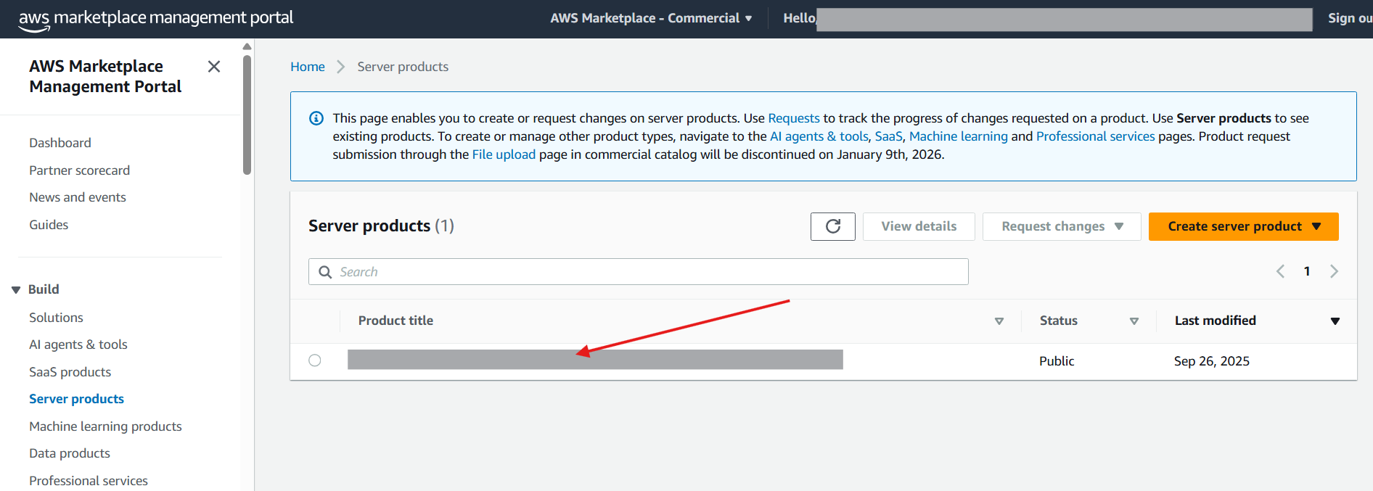Open Partner scorecard in the sidebar
1373x491 pixels.
80,170
